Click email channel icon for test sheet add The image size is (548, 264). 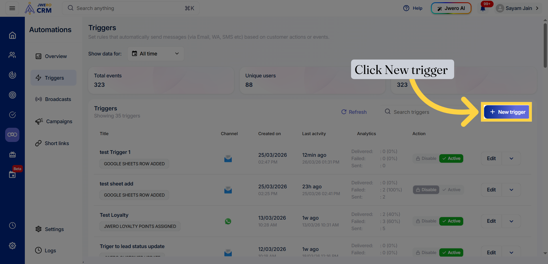tap(228, 190)
